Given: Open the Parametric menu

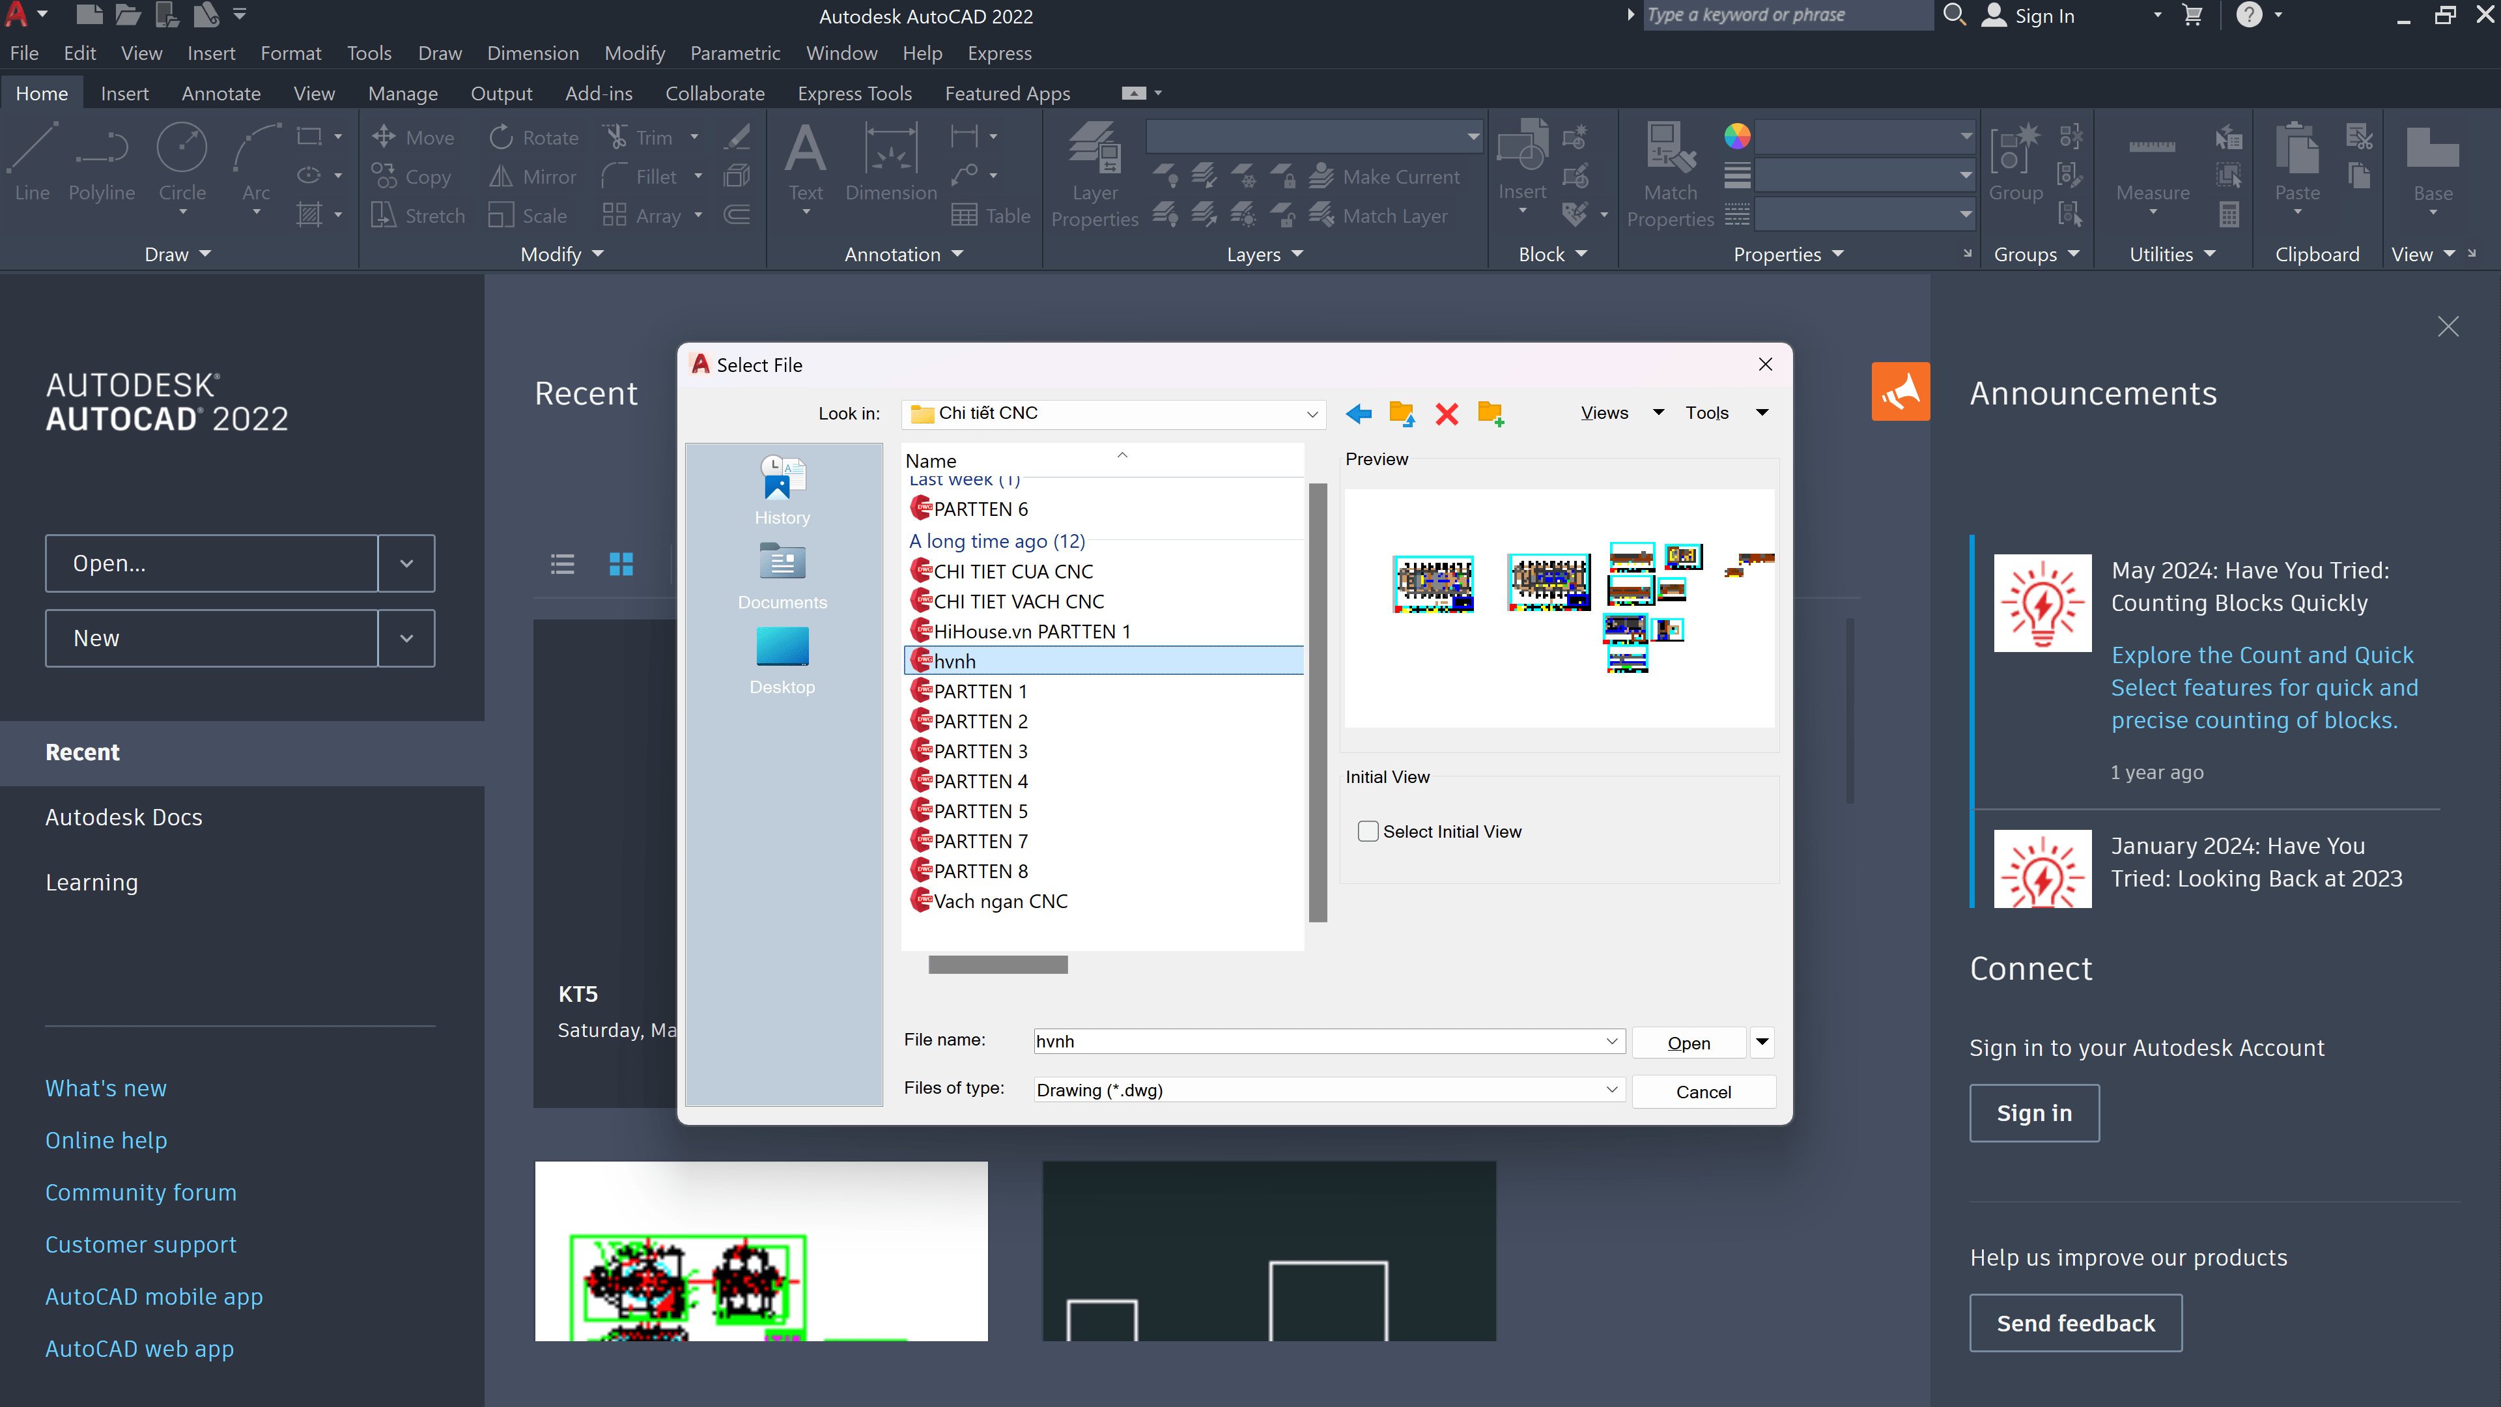Looking at the screenshot, I should click(x=735, y=53).
